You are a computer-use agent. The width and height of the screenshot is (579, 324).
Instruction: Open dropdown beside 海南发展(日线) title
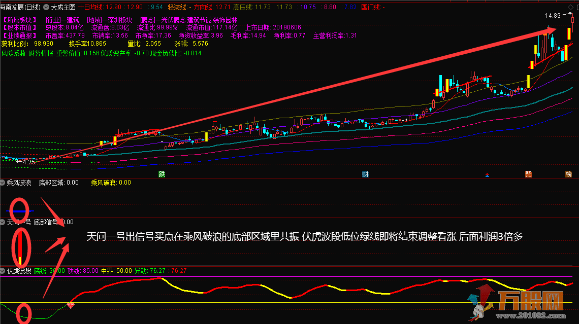46,7
